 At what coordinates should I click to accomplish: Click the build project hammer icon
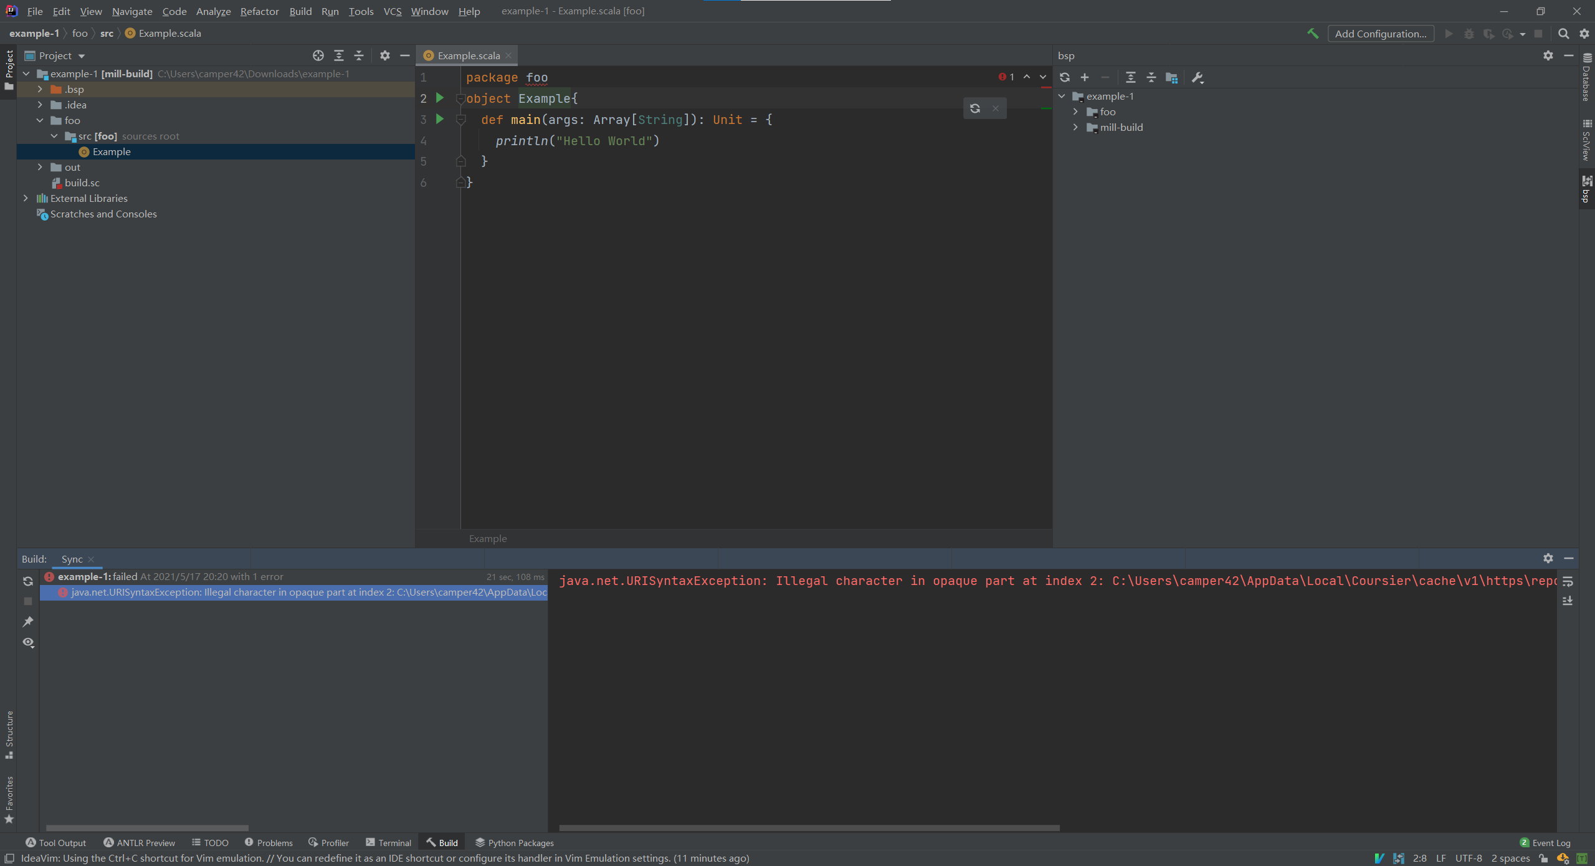pyautogui.click(x=1312, y=34)
